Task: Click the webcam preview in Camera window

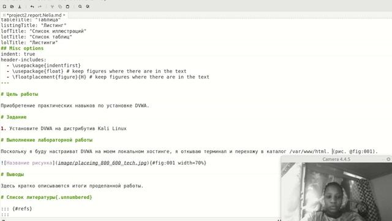Action: (x=336, y=192)
